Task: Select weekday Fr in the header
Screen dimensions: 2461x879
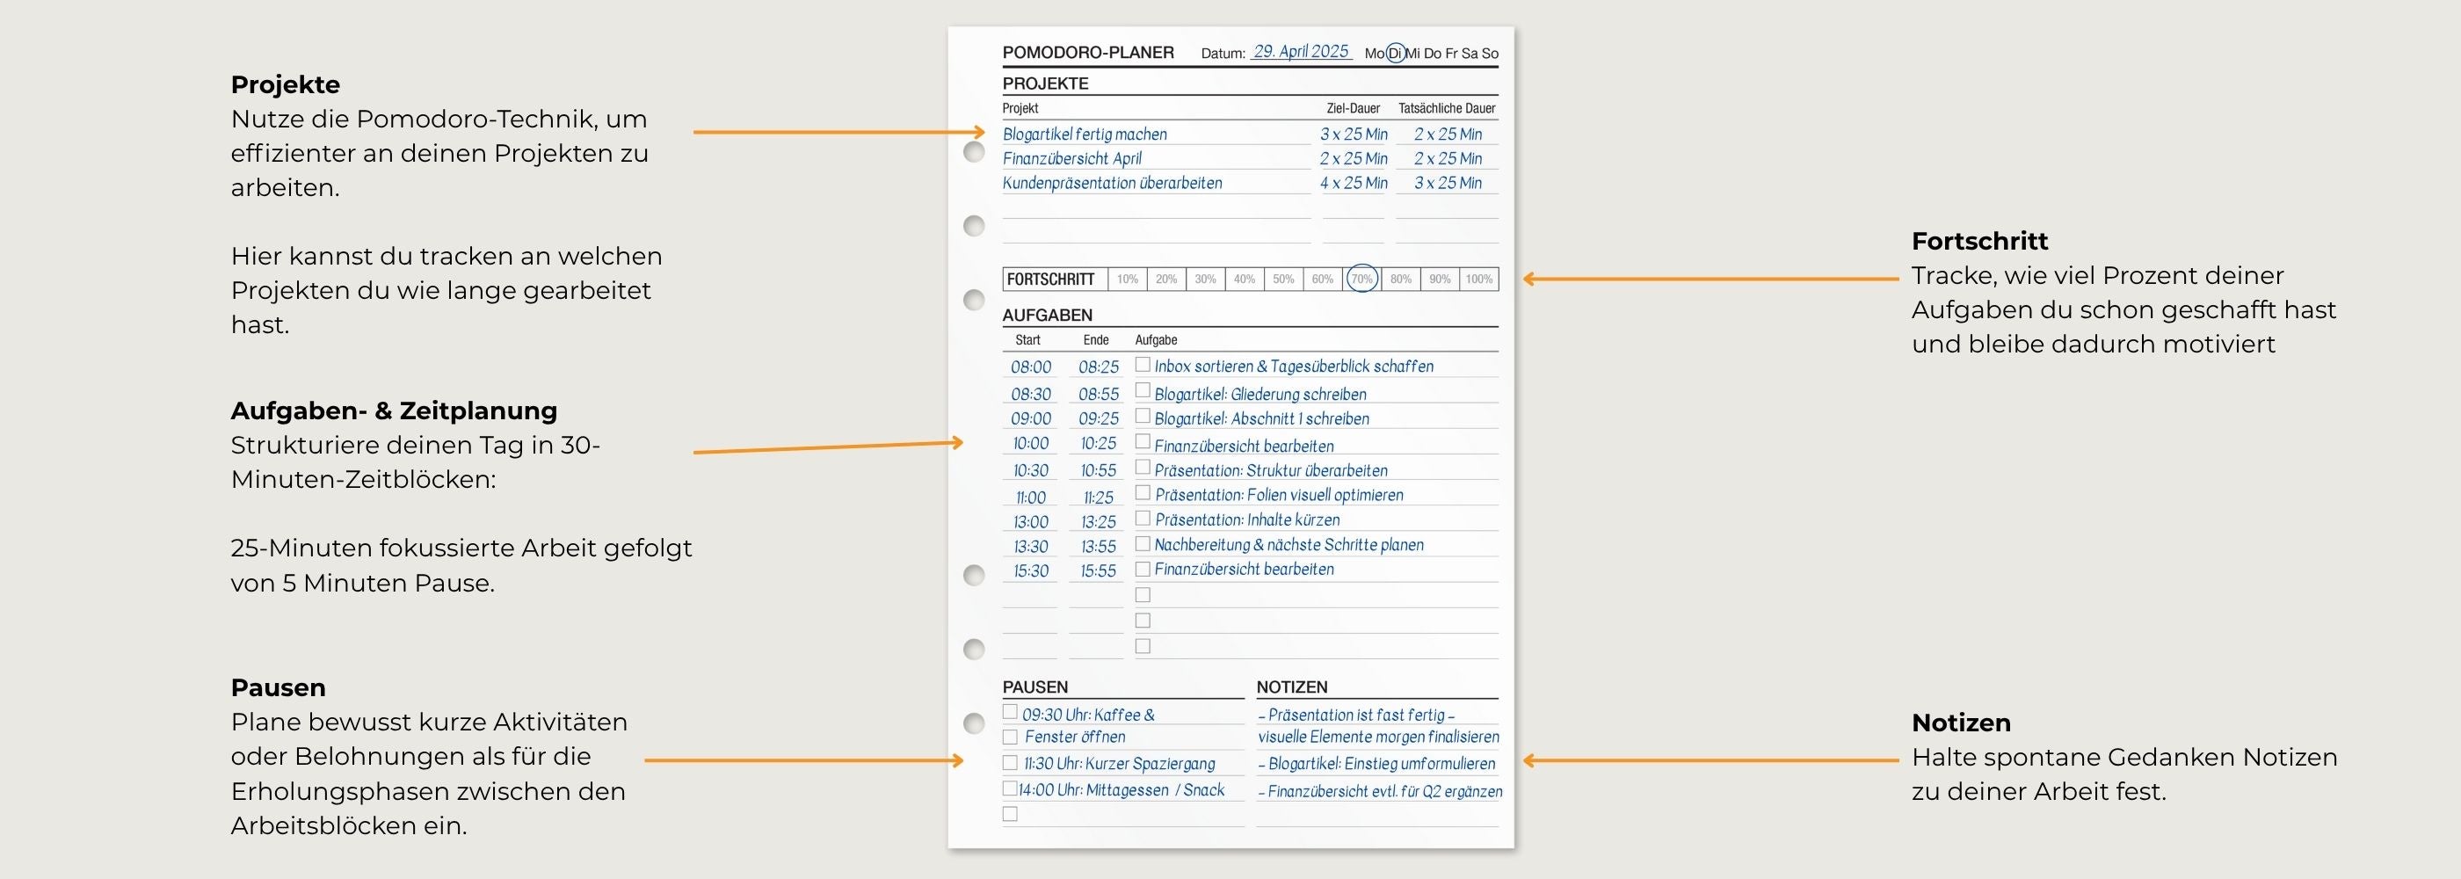Action: pos(1451,54)
